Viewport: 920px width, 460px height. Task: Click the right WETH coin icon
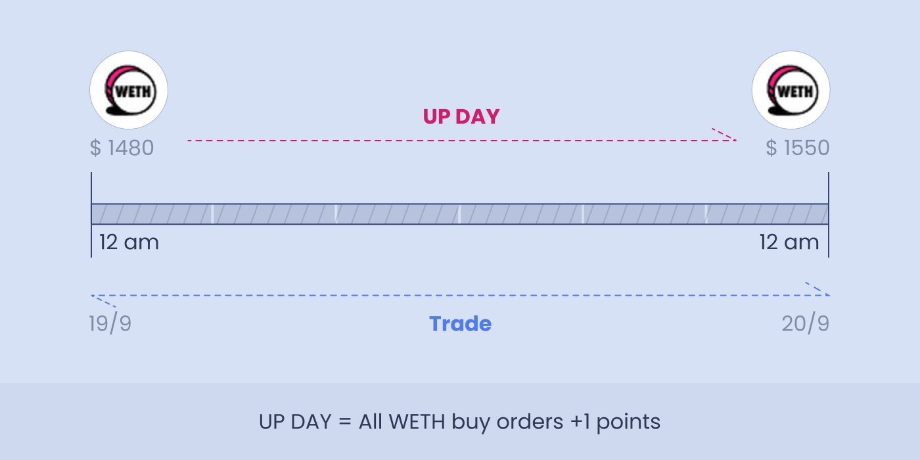tap(791, 89)
